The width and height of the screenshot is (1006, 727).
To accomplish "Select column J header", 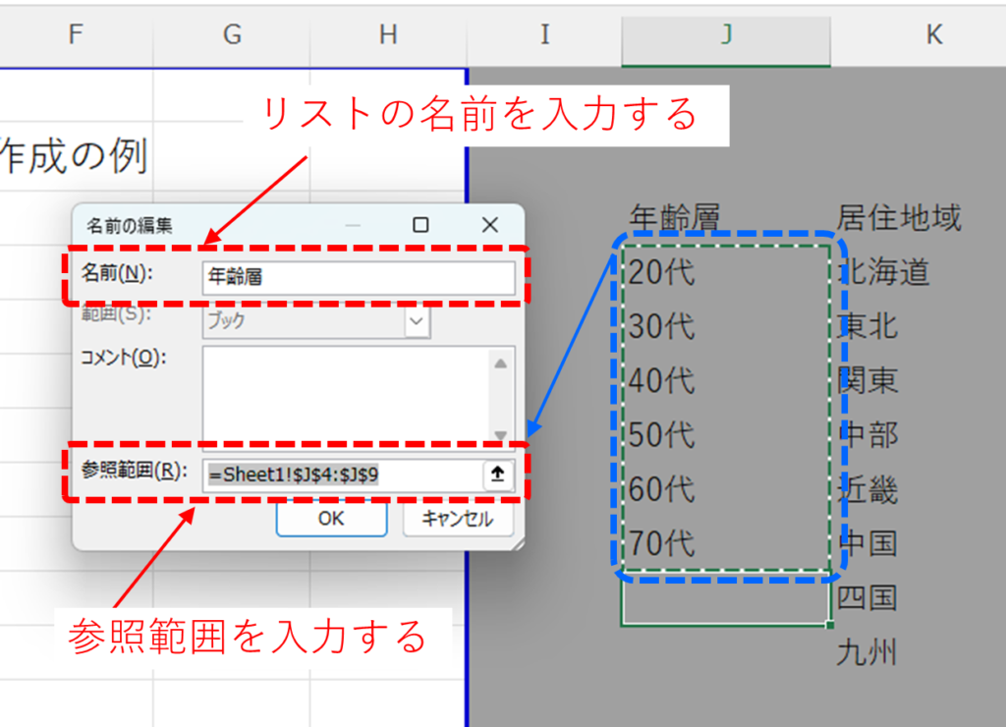I will click(x=726, y=34).
